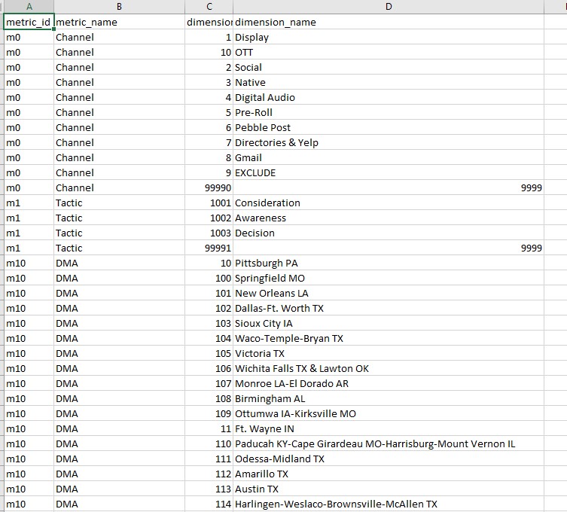Click the cell with value 99991
The height and width of the screenshot is (512, 567).
(209, 248)
